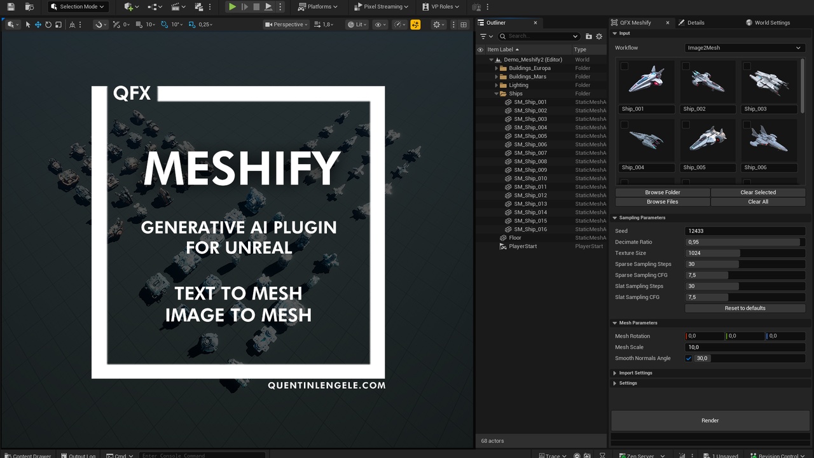
Task: Check the Ship_004 thumbnail checkbox
Action: click(624, 125)
